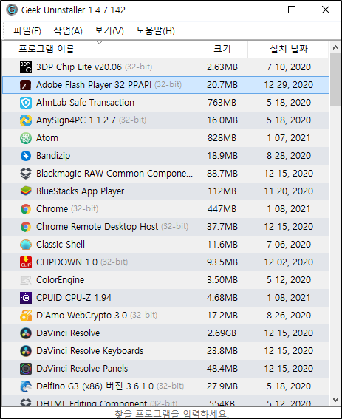This screenshot has height=419, width=342.
Task: Select D'Amo WebCrypto 3.0 name
Action: pos(81,316)
